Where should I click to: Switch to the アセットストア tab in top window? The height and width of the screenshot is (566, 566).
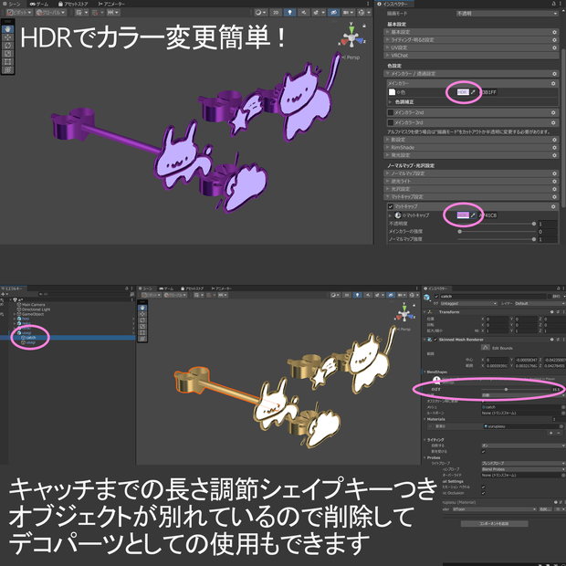coord(73,4)
